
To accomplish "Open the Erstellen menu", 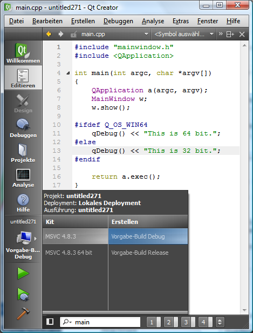I will (83, 21).
